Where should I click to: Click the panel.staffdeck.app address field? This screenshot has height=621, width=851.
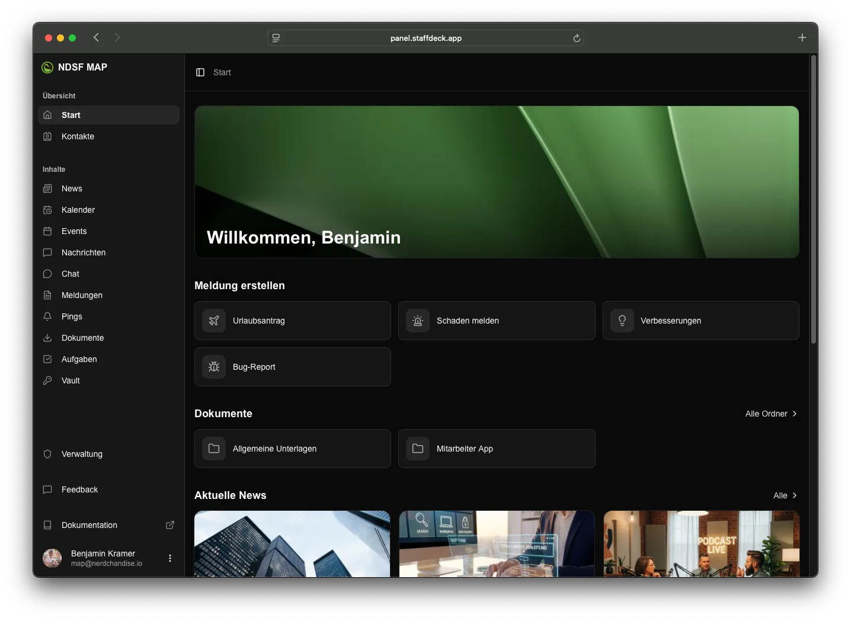pyautogui.click(x=426, y=38)
